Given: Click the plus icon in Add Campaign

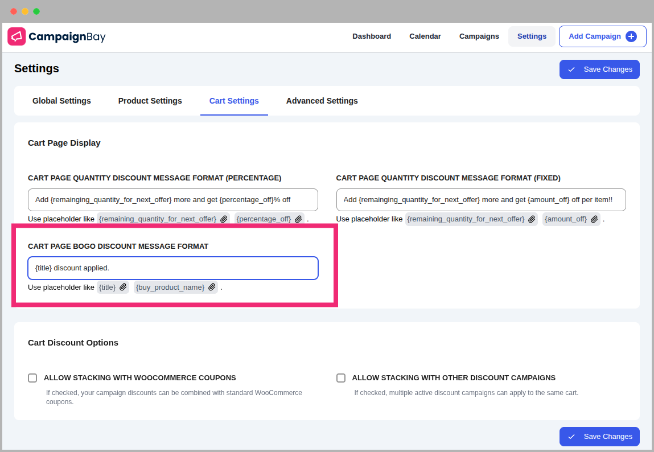Looking at the screenshot, I should pos(631,36).
